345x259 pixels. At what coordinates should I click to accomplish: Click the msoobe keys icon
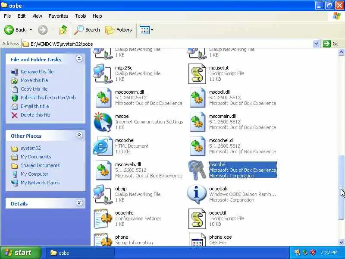coord(197,170)
